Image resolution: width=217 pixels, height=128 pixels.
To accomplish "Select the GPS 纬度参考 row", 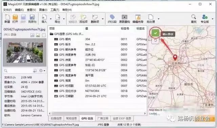I will [98, 55].
